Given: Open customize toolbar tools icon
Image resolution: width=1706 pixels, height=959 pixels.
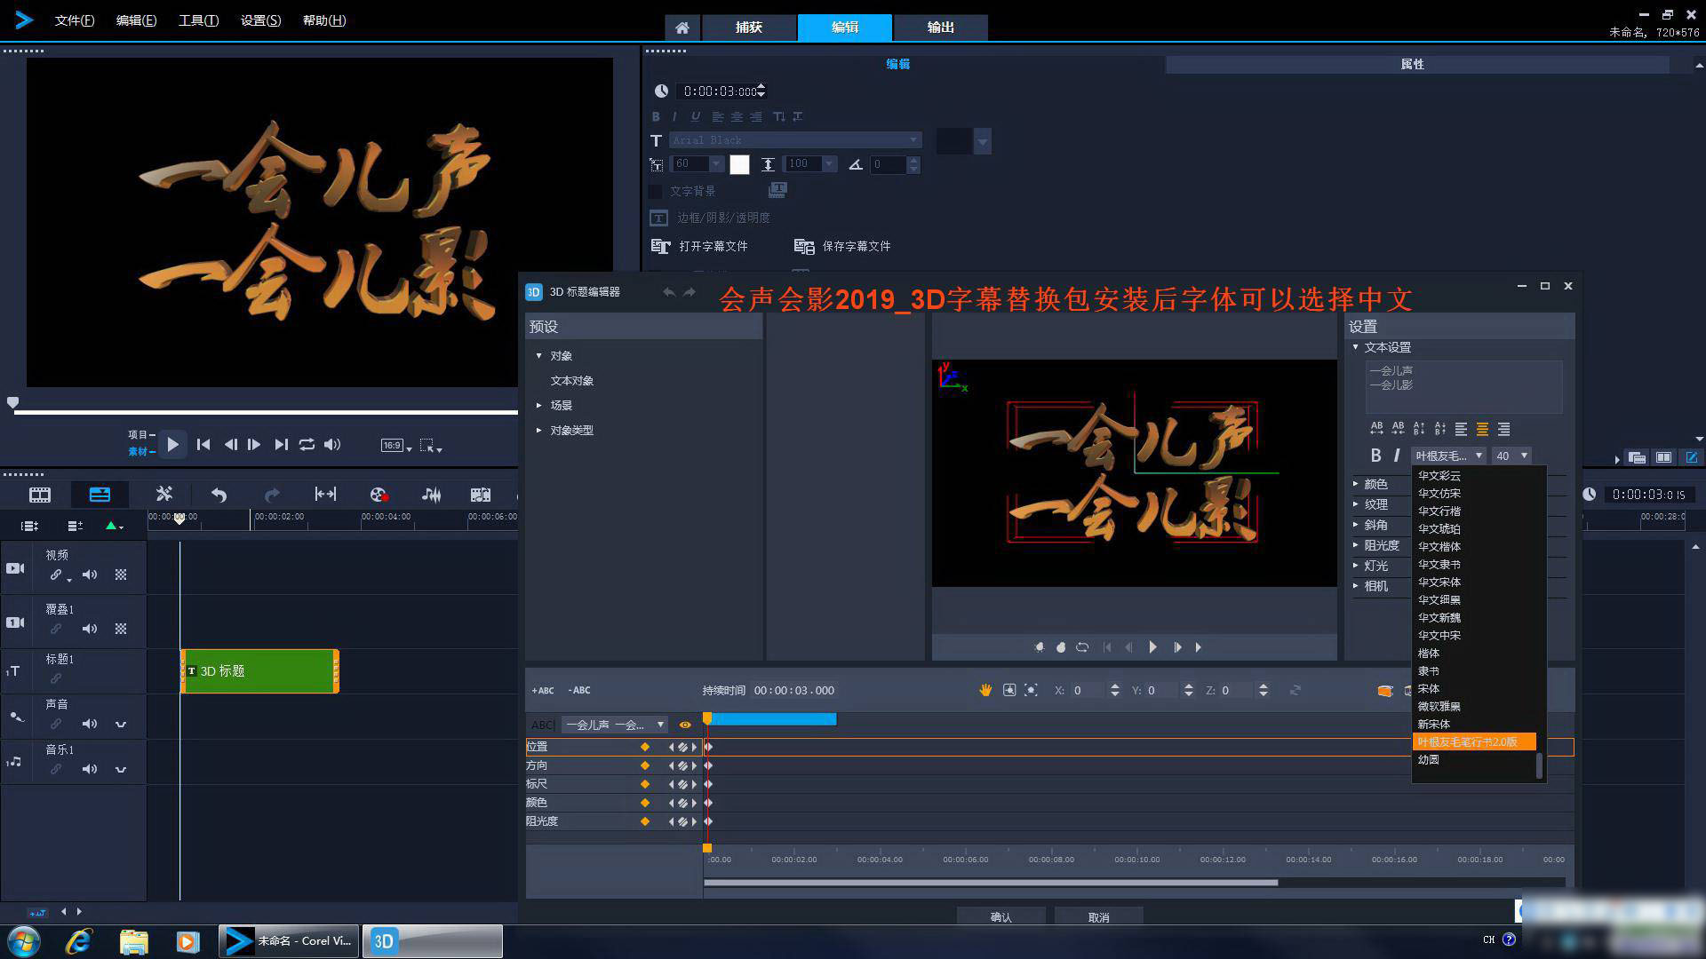Looking at the screenshot, I should (x=163, y=495).
